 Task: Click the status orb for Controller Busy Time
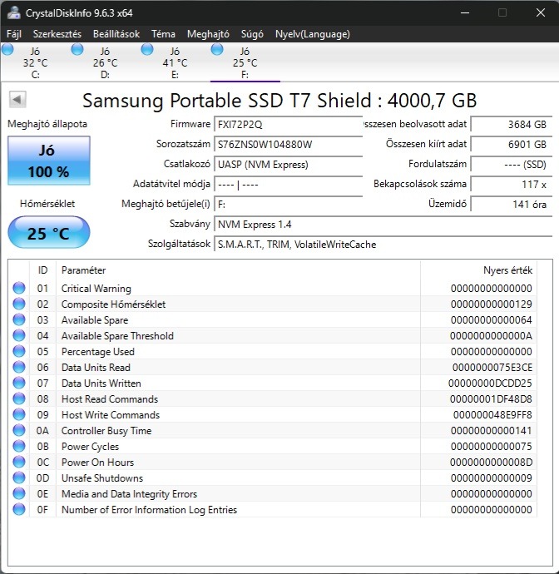pyautogui.click(x=19, y=430)
